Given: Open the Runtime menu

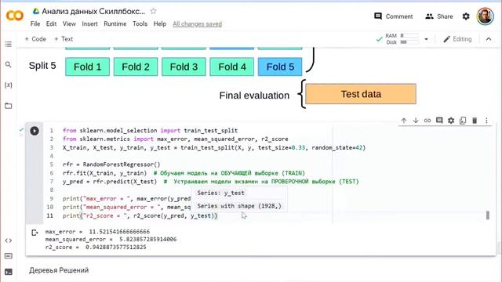Looking at the screenshot, I should 115,23.
